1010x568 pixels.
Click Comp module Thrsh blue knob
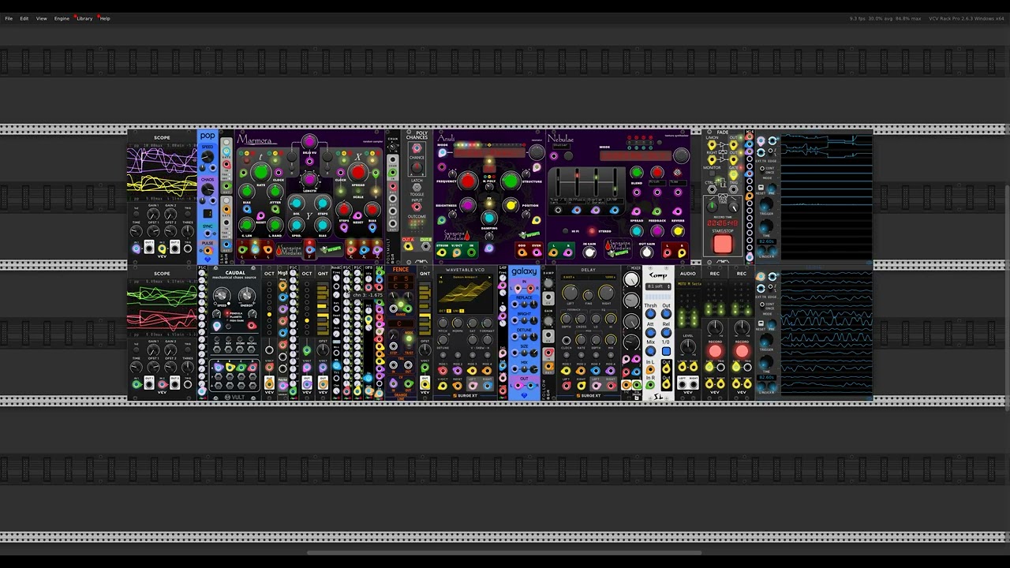tap(650, 314)
